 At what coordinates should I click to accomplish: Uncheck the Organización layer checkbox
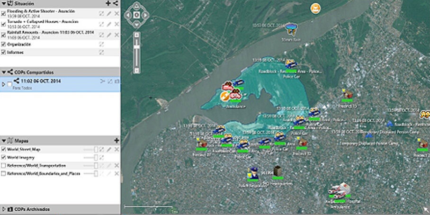click(x=4, y=44)
